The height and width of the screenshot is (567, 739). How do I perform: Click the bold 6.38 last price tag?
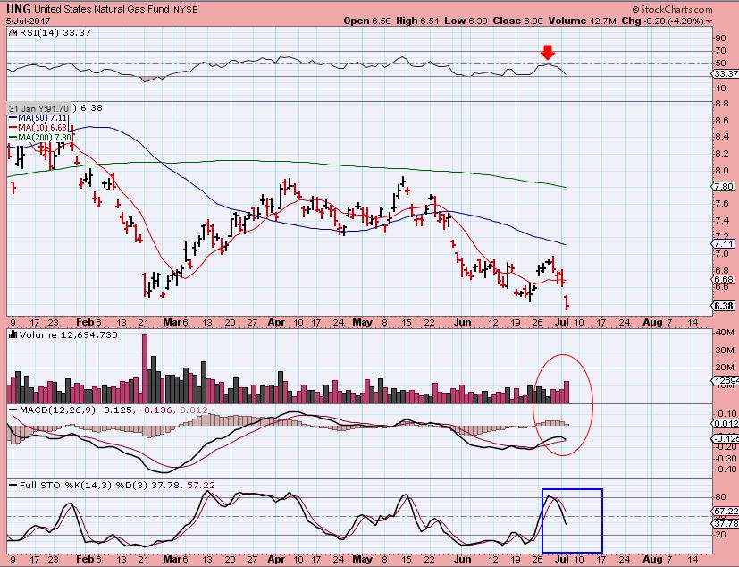coord(724,306)
